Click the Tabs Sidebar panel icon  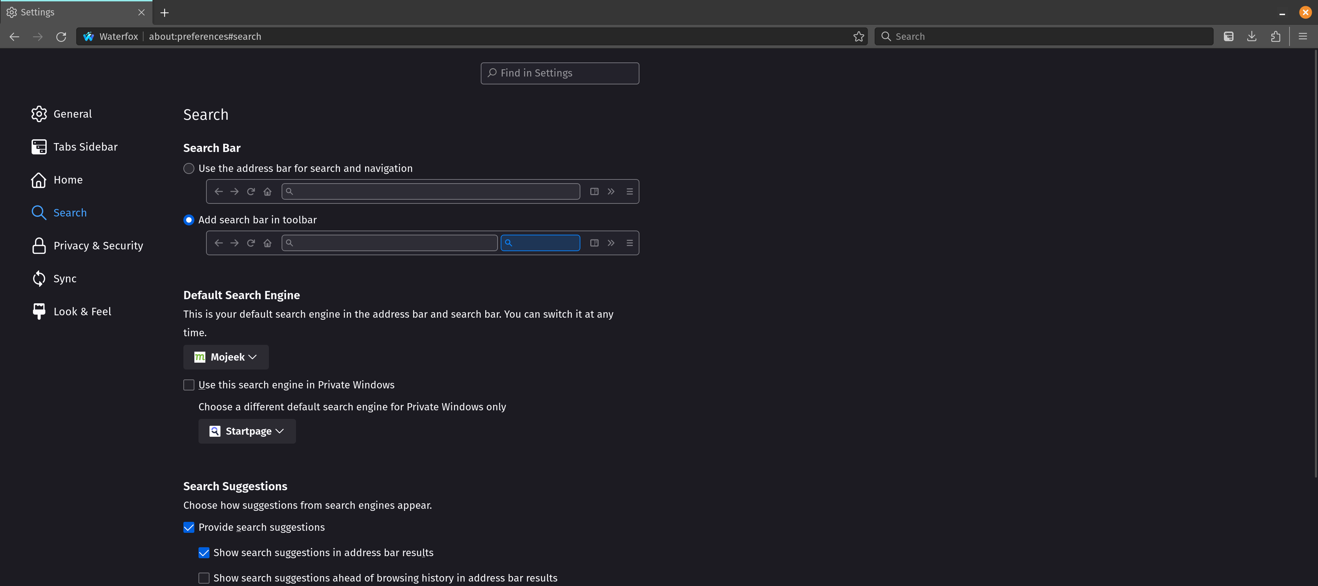point(39,147)
